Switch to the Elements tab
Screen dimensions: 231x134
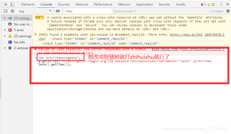pos(28,4)
